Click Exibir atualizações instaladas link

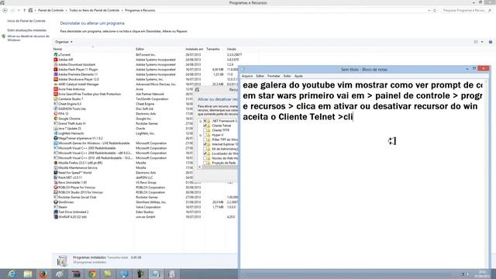click(27, 30)
